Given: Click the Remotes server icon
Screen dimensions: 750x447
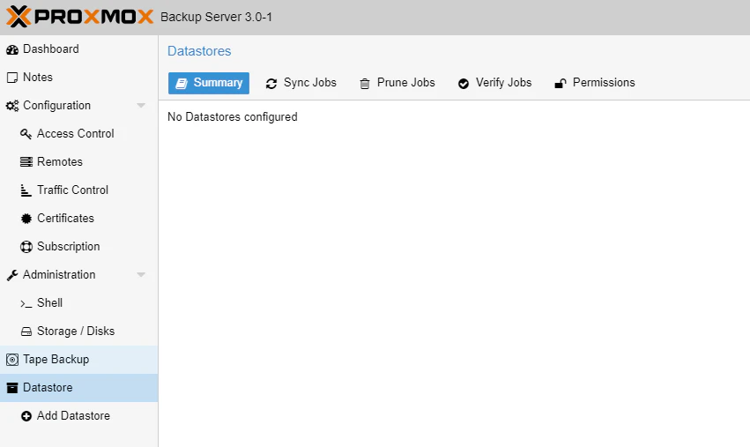Looking at the screenshot, I should coord(26,162).
